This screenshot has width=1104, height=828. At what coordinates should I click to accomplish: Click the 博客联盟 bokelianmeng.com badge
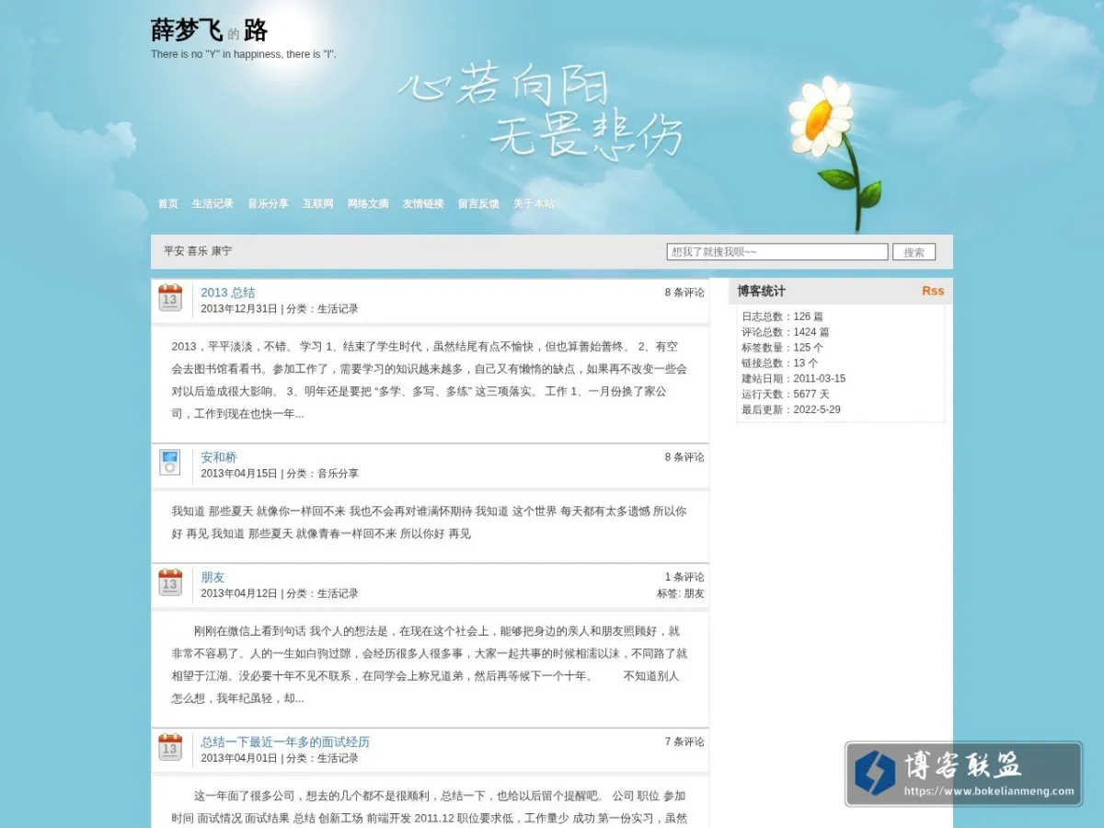tap(963, 774)
